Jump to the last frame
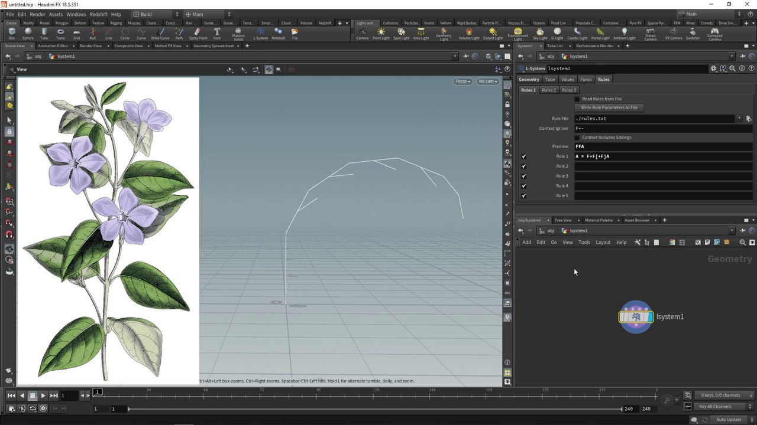The height and width of the screenshot is (425, 757). (x=54, y=395)
